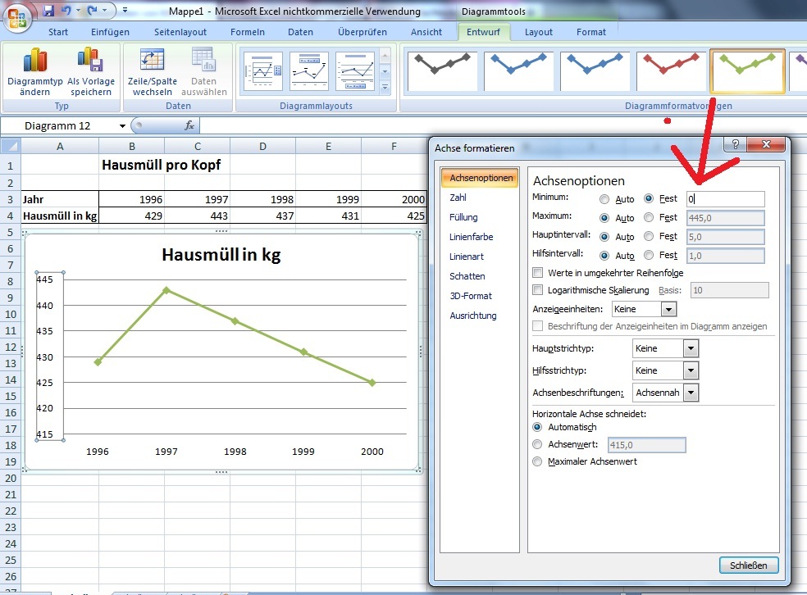Click the dialog help question mark button
This screenshot has width=807, height=595.
click(735, 144)
